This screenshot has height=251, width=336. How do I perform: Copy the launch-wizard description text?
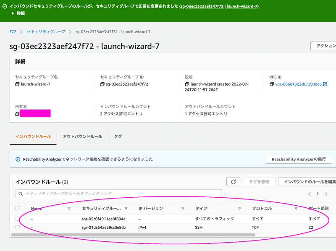click(x=187, y=84)
